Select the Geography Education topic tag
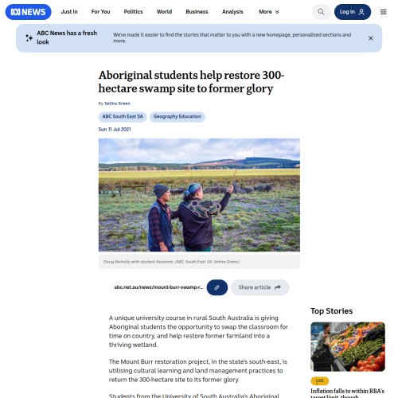The image size is (398, 398). pos(178,116)
